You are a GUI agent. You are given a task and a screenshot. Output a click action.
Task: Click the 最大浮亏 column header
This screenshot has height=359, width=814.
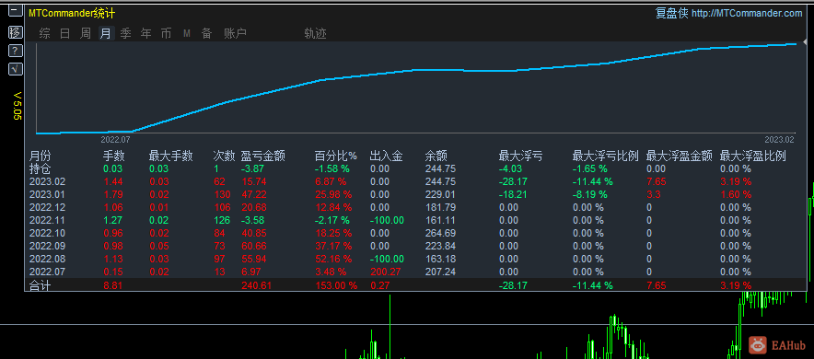(x=520, y=156)
